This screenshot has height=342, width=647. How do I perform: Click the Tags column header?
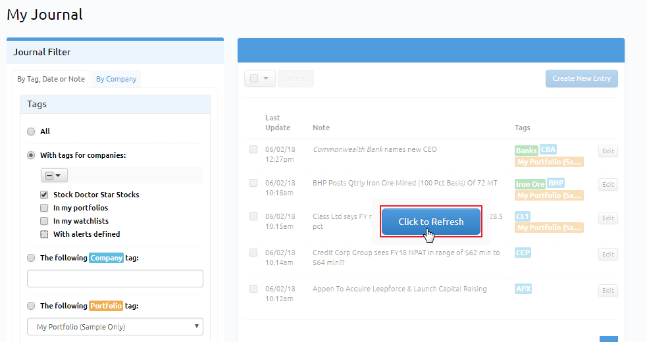point(522,128)
